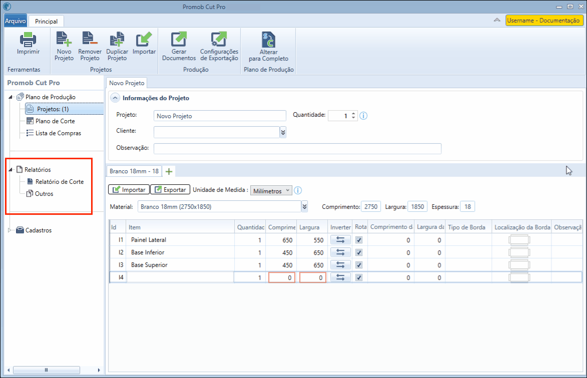Switch to the Principal ribbon tab
The height and width of the screenshot is (378, 587).
tap(47, 22)
